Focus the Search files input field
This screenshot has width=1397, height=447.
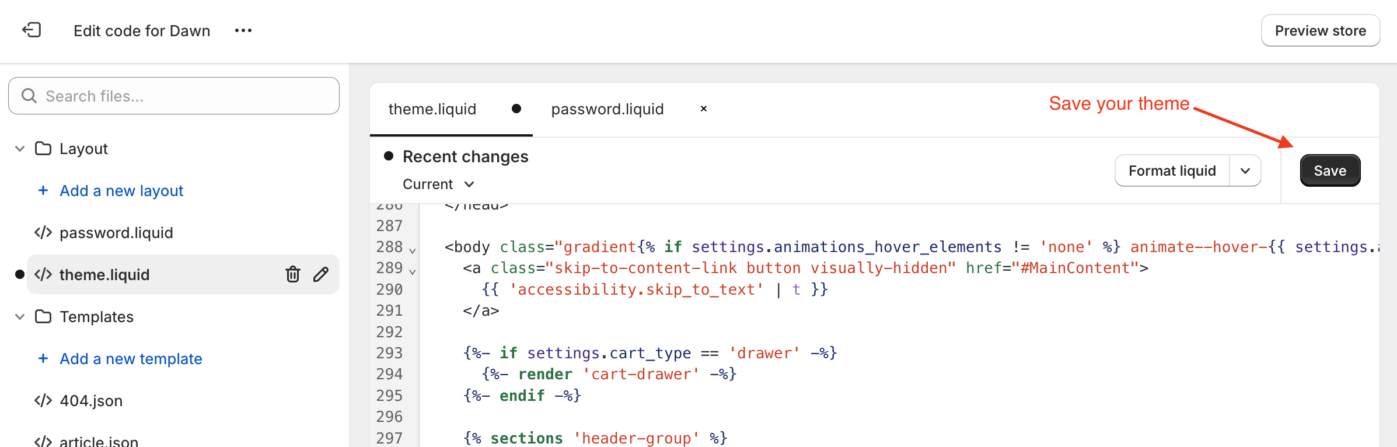pyautogui.click(x=174, y=96)
